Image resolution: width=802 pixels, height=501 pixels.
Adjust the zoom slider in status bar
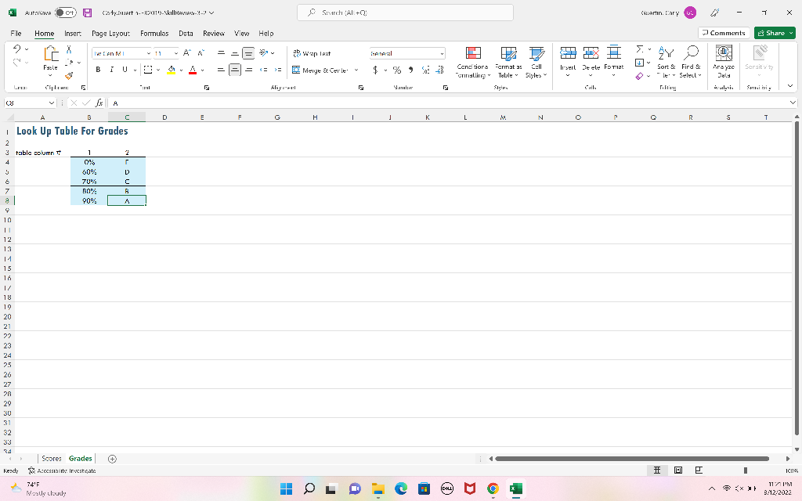[x=746, y=470]
